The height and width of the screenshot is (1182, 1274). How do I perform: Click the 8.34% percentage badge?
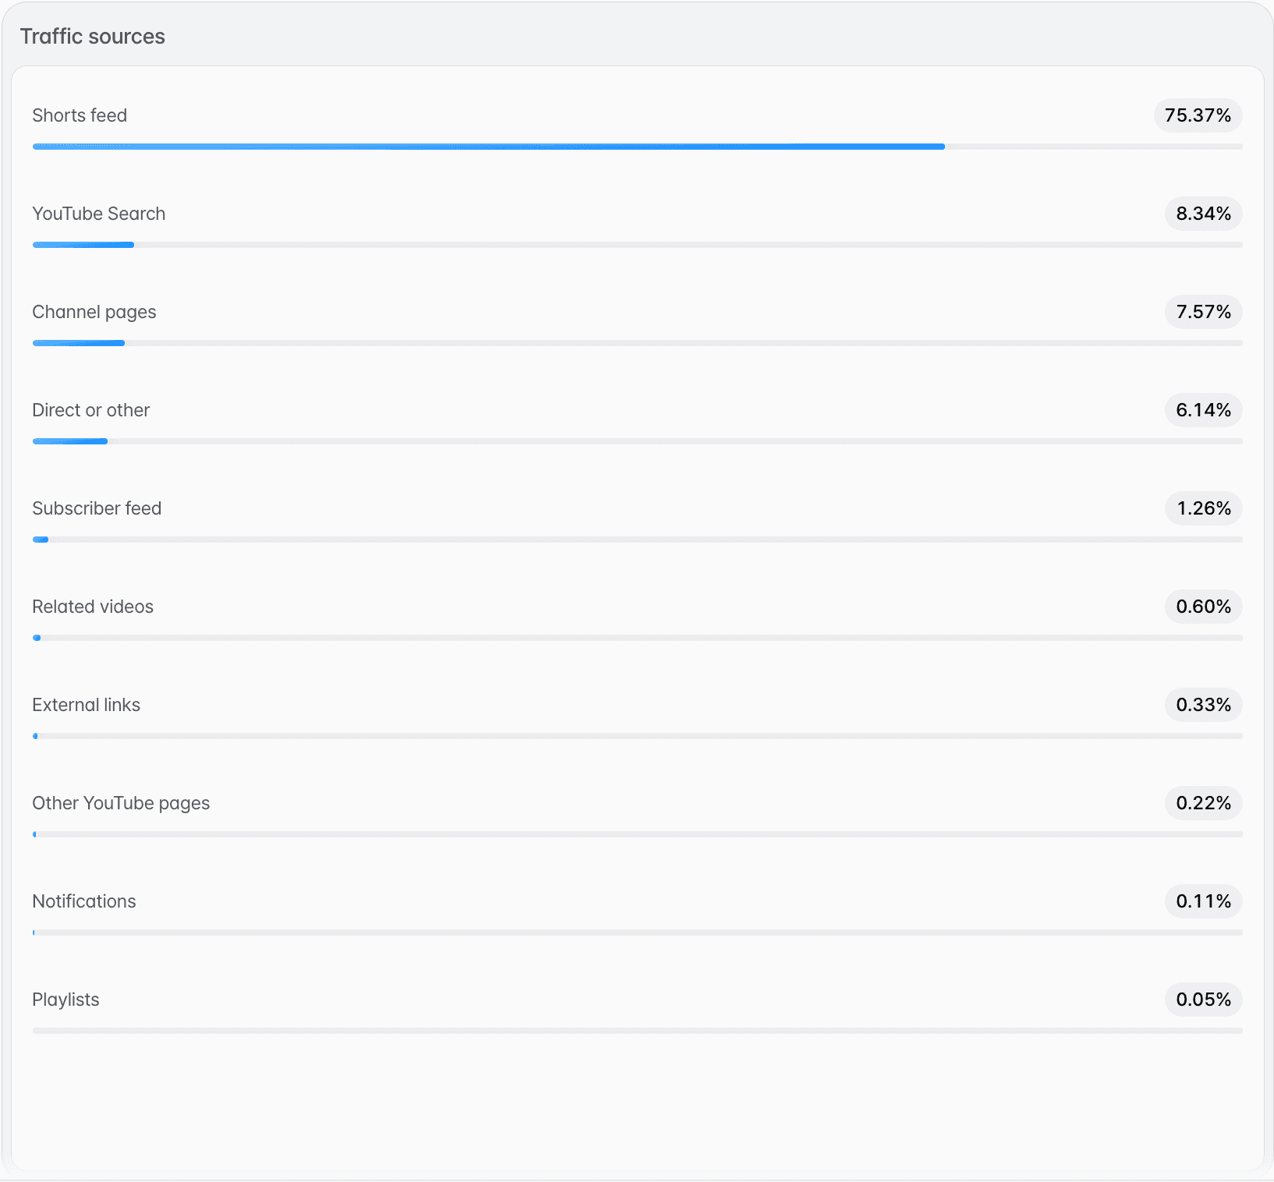(1203, 214)
